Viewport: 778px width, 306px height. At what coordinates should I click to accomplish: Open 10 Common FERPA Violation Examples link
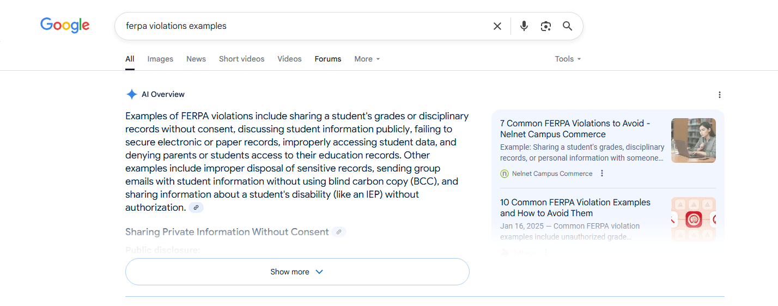tap(575, 207)
